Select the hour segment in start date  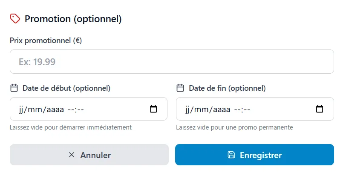click(71, 110)
